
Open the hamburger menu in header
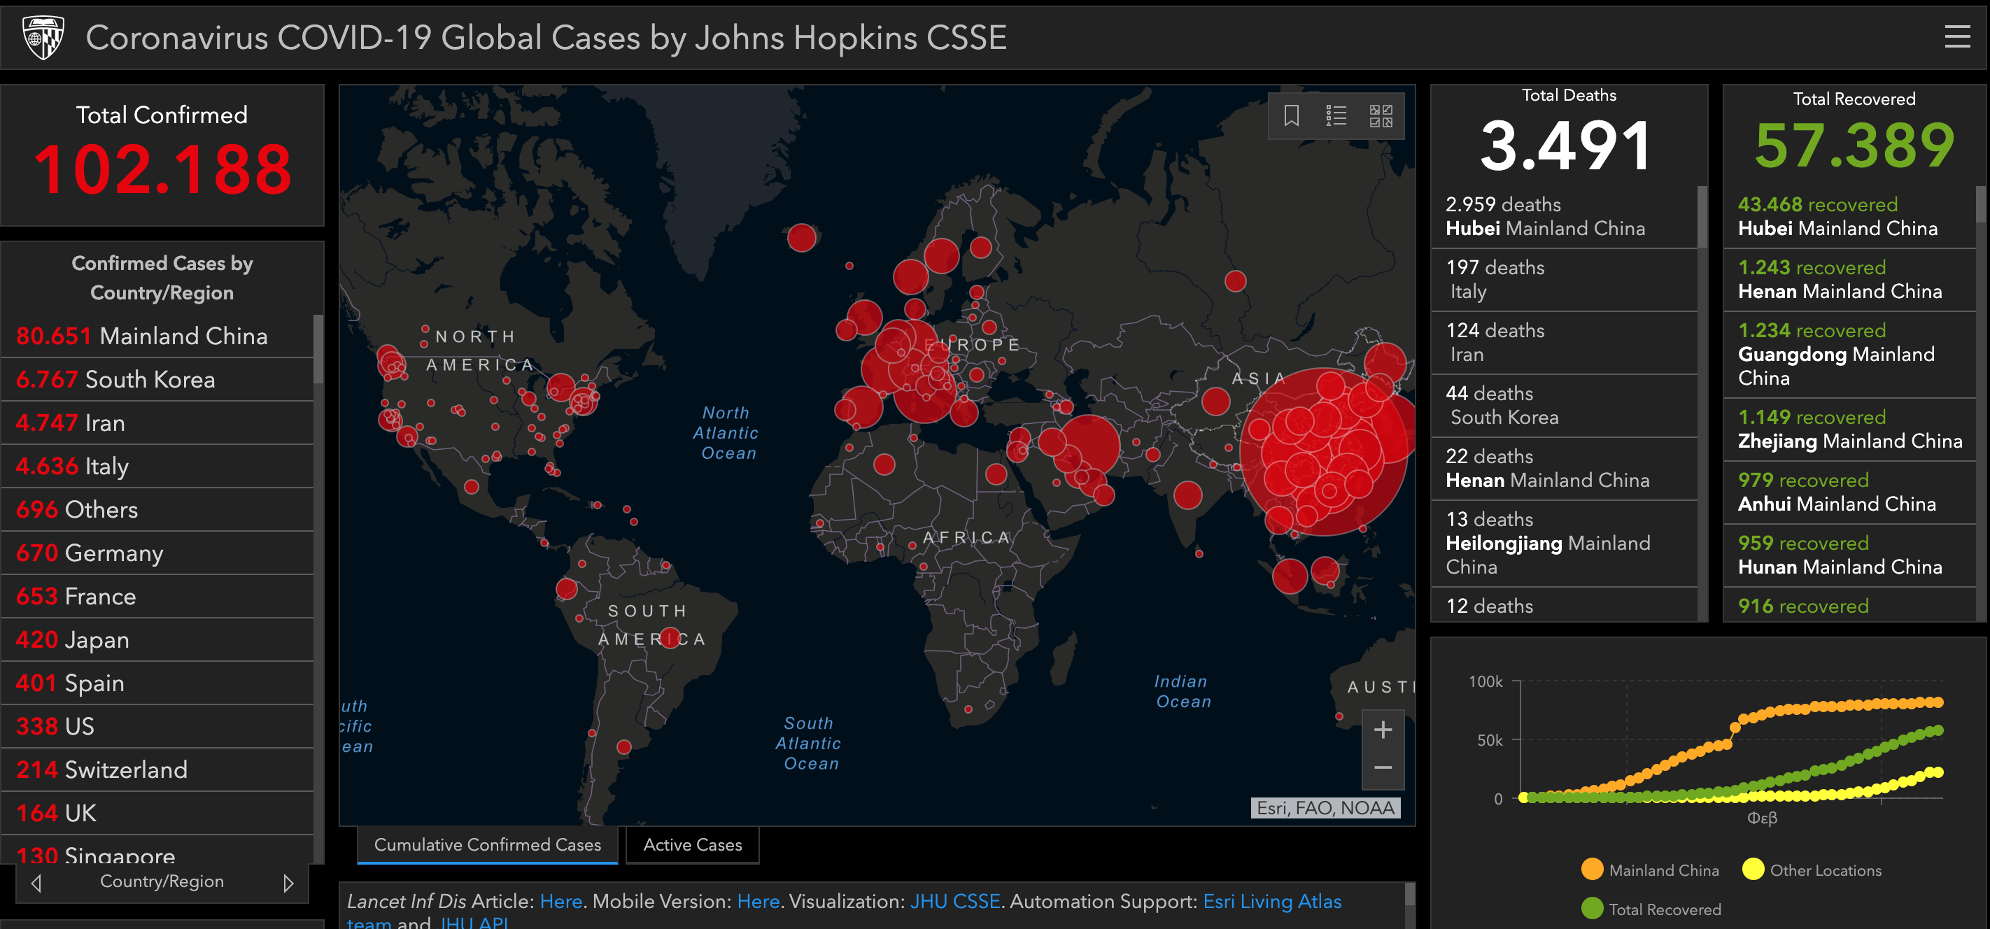coord(1957,36)
